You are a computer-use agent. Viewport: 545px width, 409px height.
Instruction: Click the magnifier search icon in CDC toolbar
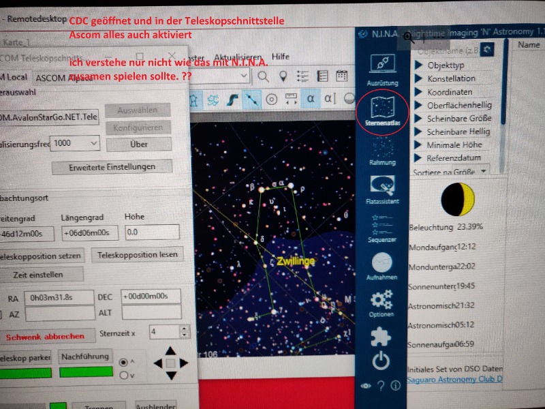pyautogui.click(x=263, y=76)
